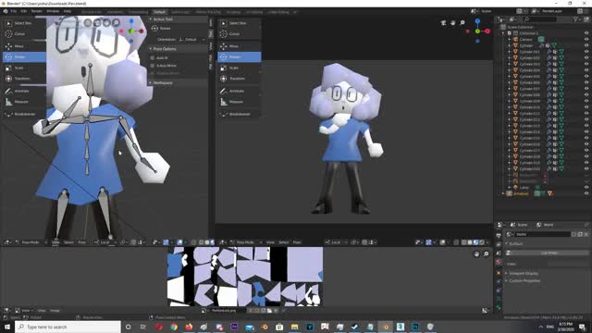This screenshot has height=333, width=592.
Task: Click the Windows Start button
Action: 7,327
